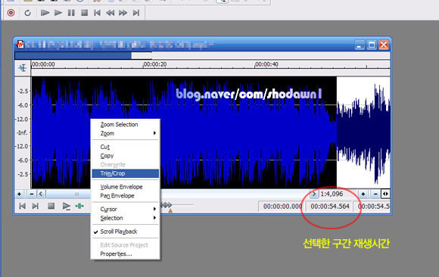Click the 1:4,096 zoom ratio field

tap(338, 194)
